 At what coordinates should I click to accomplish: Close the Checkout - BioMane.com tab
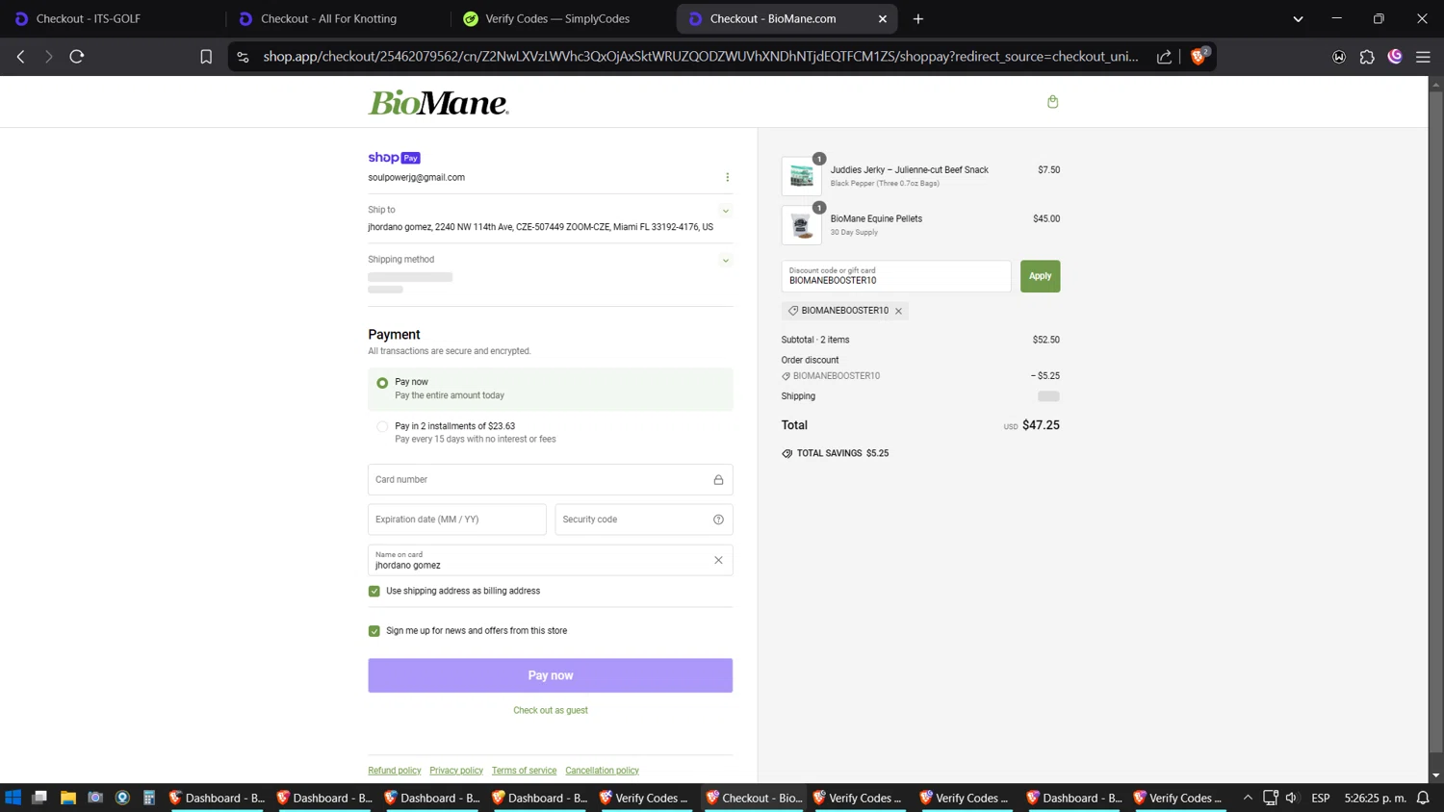click(883, 18)
